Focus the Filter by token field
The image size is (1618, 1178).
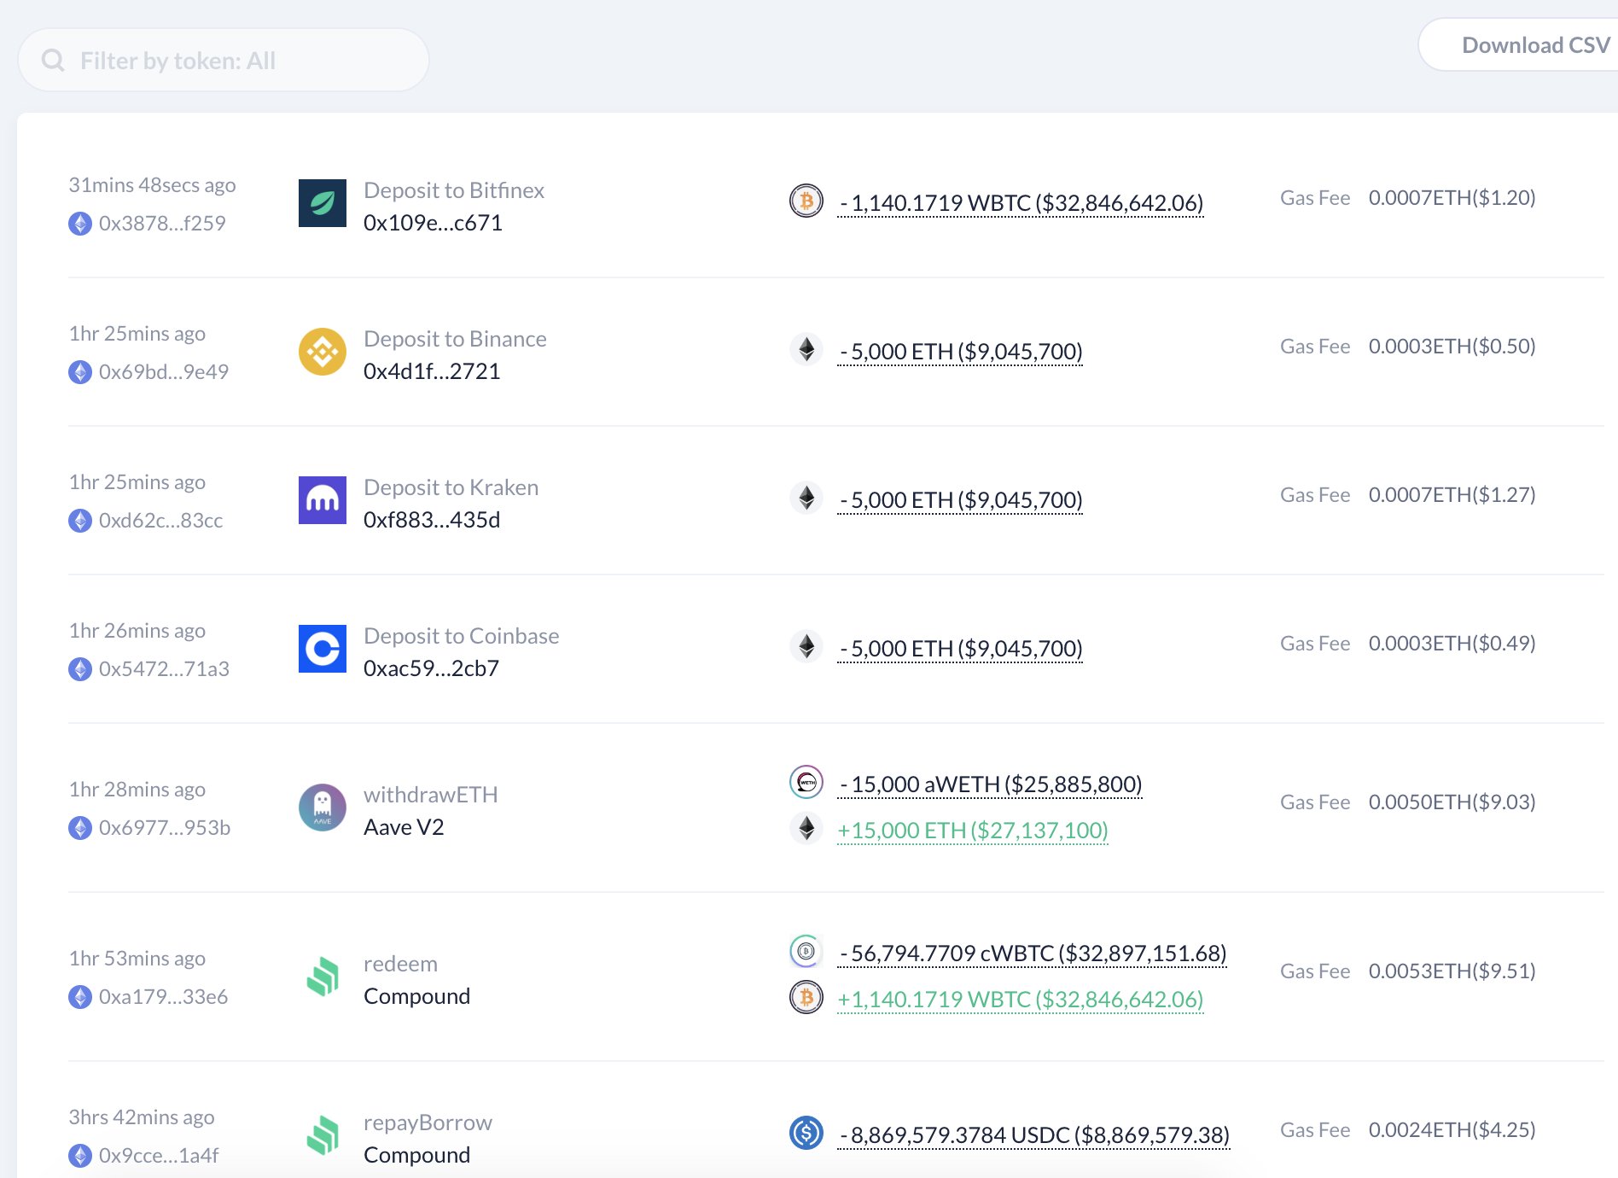pyautogui.click(x=239, y=61)
